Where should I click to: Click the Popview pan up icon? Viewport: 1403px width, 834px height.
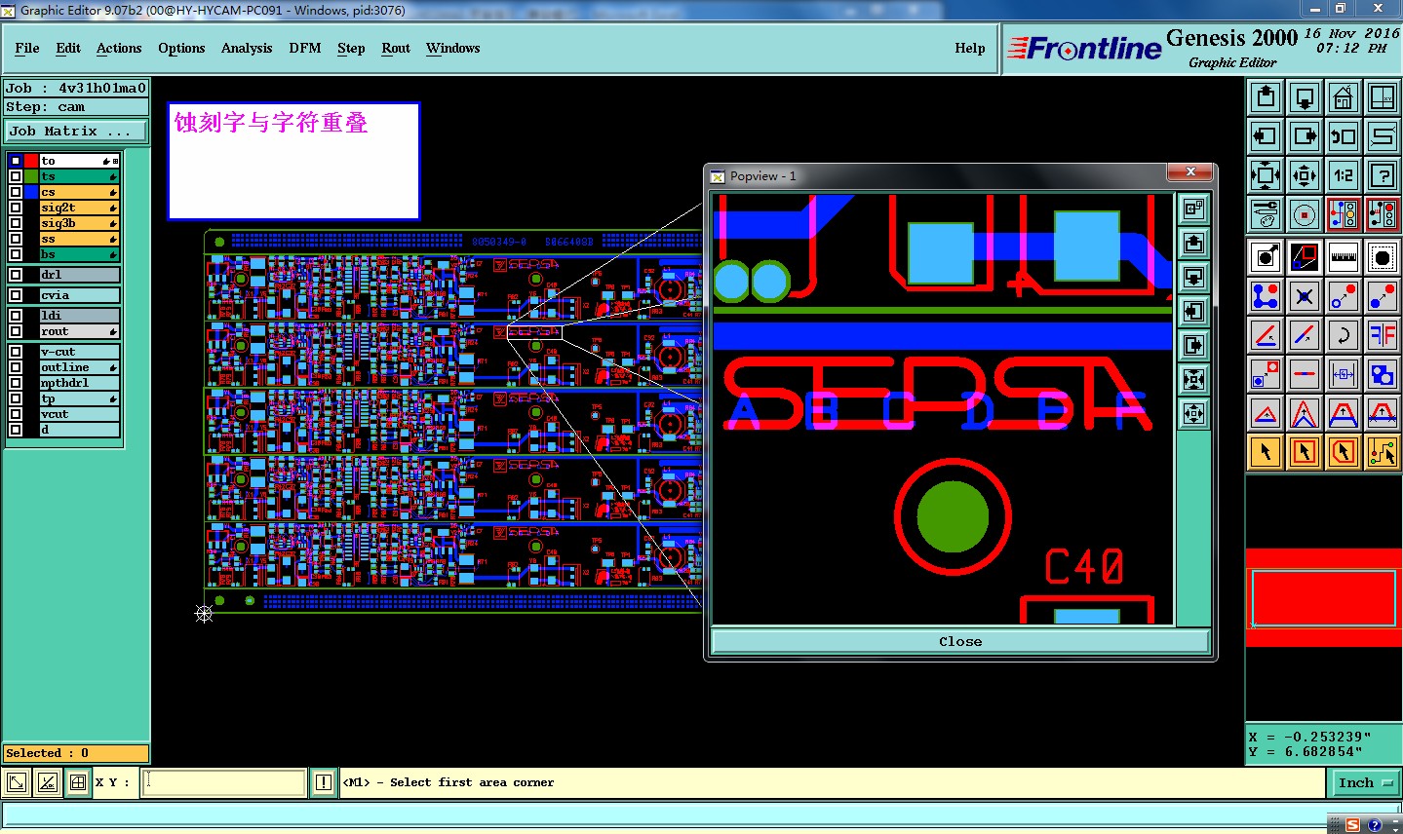pos(1194,243)
